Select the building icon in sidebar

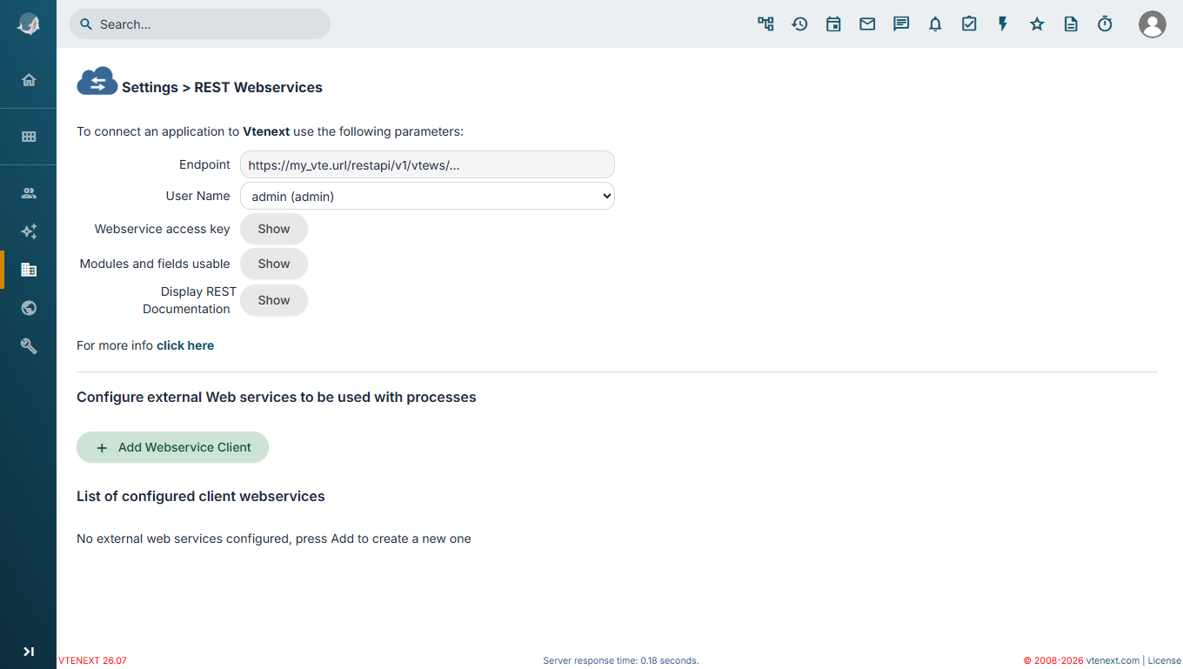pos(29,270)
